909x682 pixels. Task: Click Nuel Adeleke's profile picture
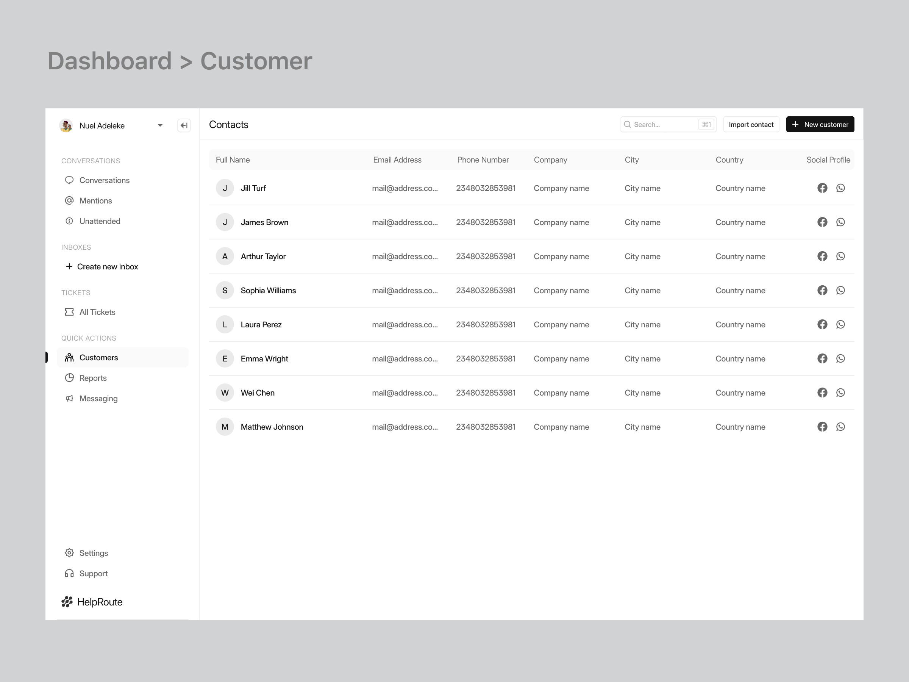[66, 125]
